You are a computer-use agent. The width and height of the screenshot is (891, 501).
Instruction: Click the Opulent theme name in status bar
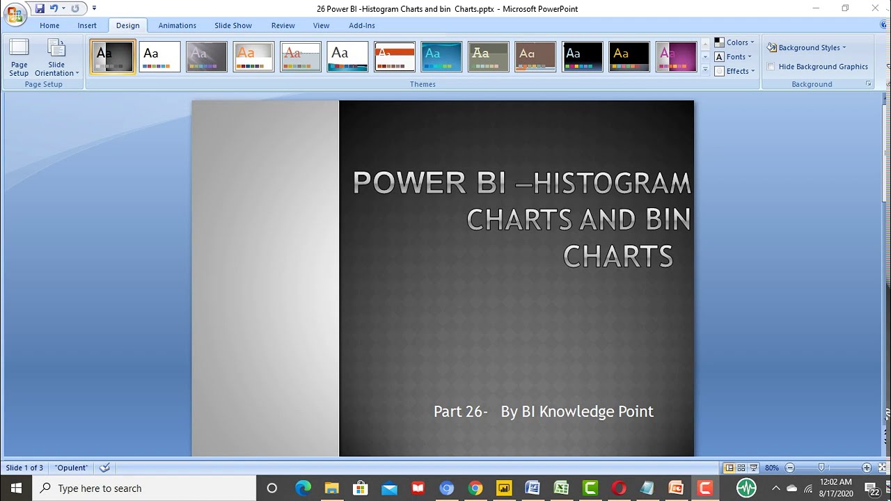pyautogui.click(x=72, y=468)
